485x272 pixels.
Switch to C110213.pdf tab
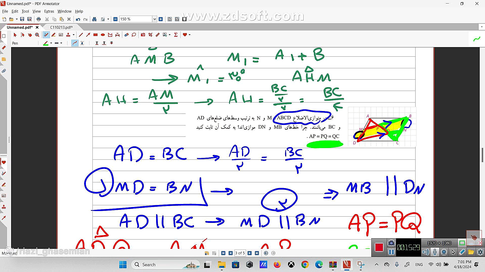61,27
